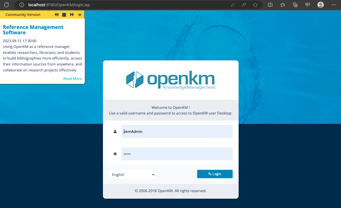341x208 pixels.
Task: Click the Login button
Action: click(215, 174)
